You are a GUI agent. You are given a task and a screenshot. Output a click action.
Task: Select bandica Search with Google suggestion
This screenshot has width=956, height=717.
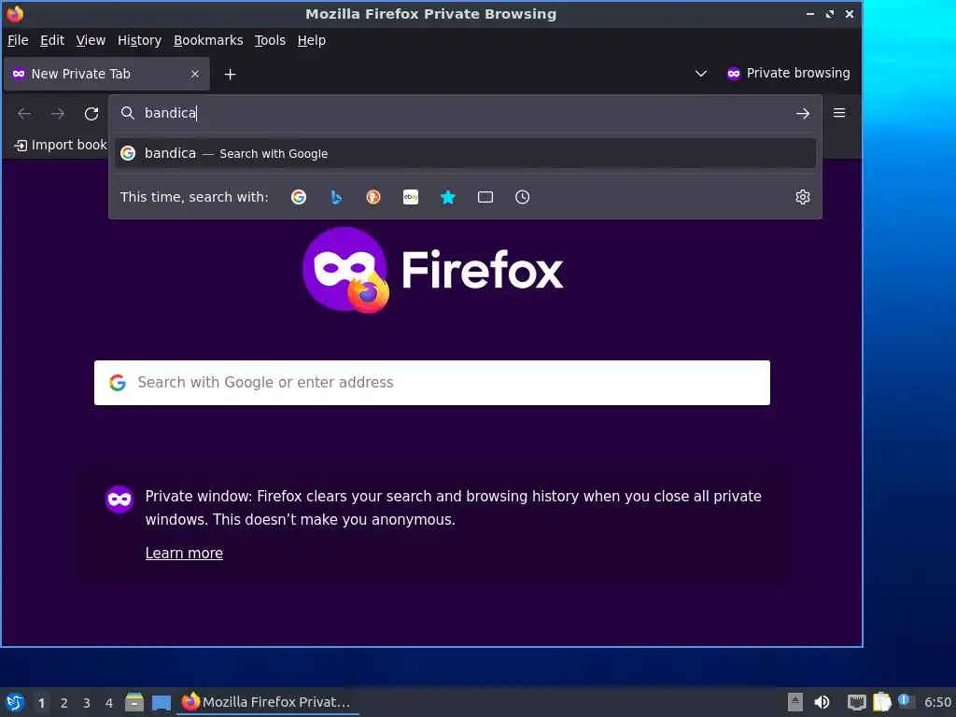coord(465,154)
